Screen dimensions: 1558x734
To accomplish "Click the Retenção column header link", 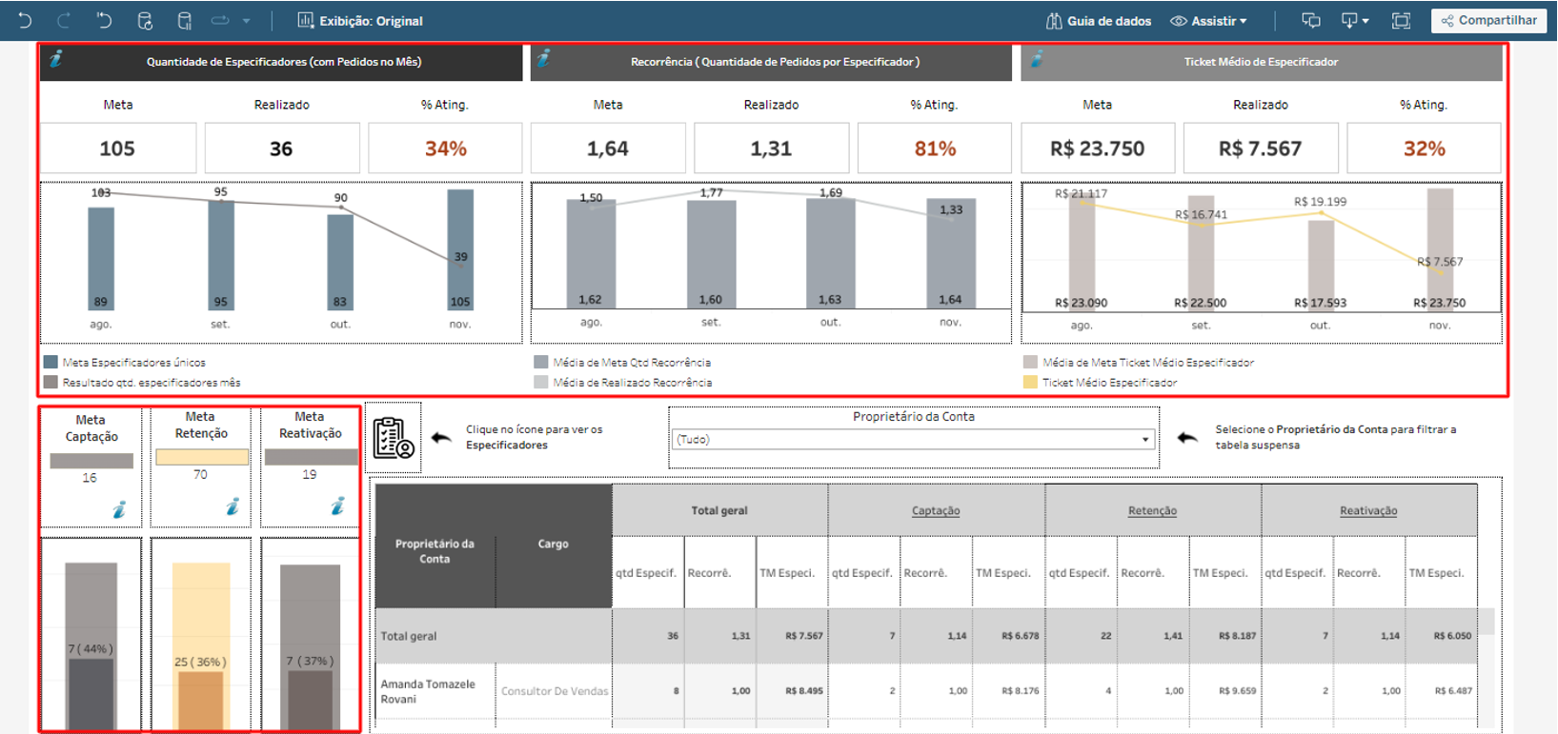I will coord(1152,510).
